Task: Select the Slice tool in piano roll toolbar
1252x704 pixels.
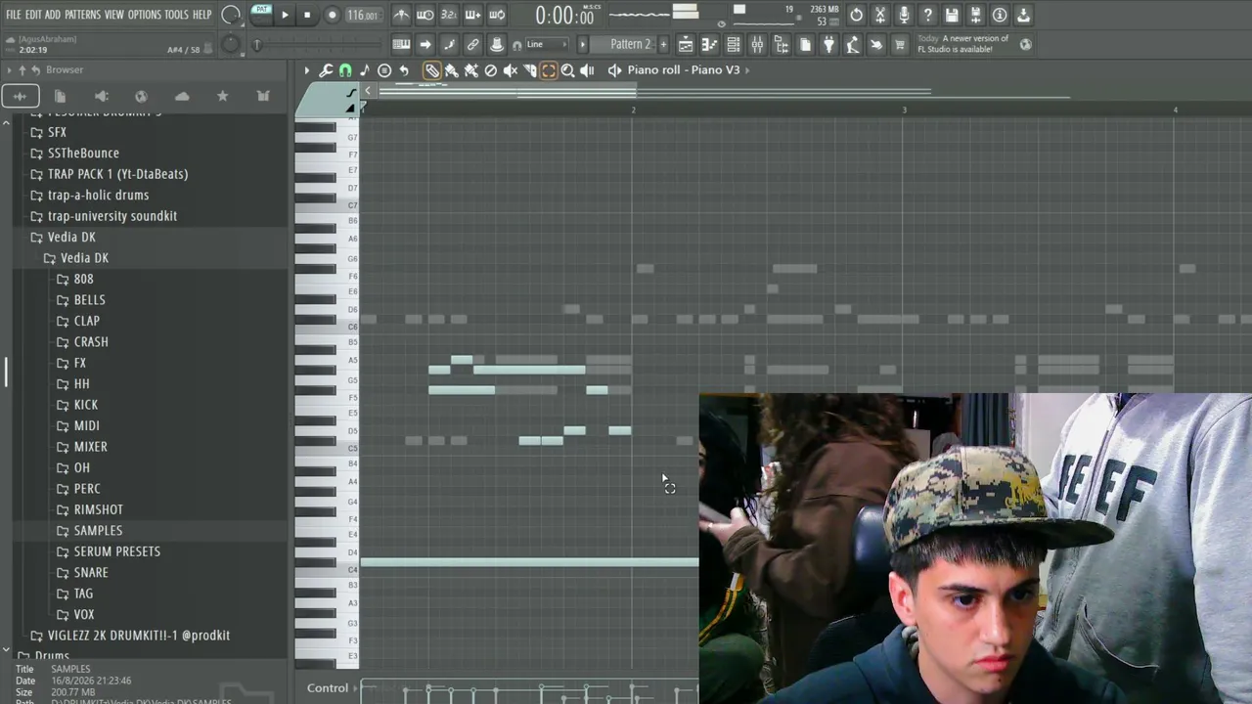Action: tap(529, 70)
